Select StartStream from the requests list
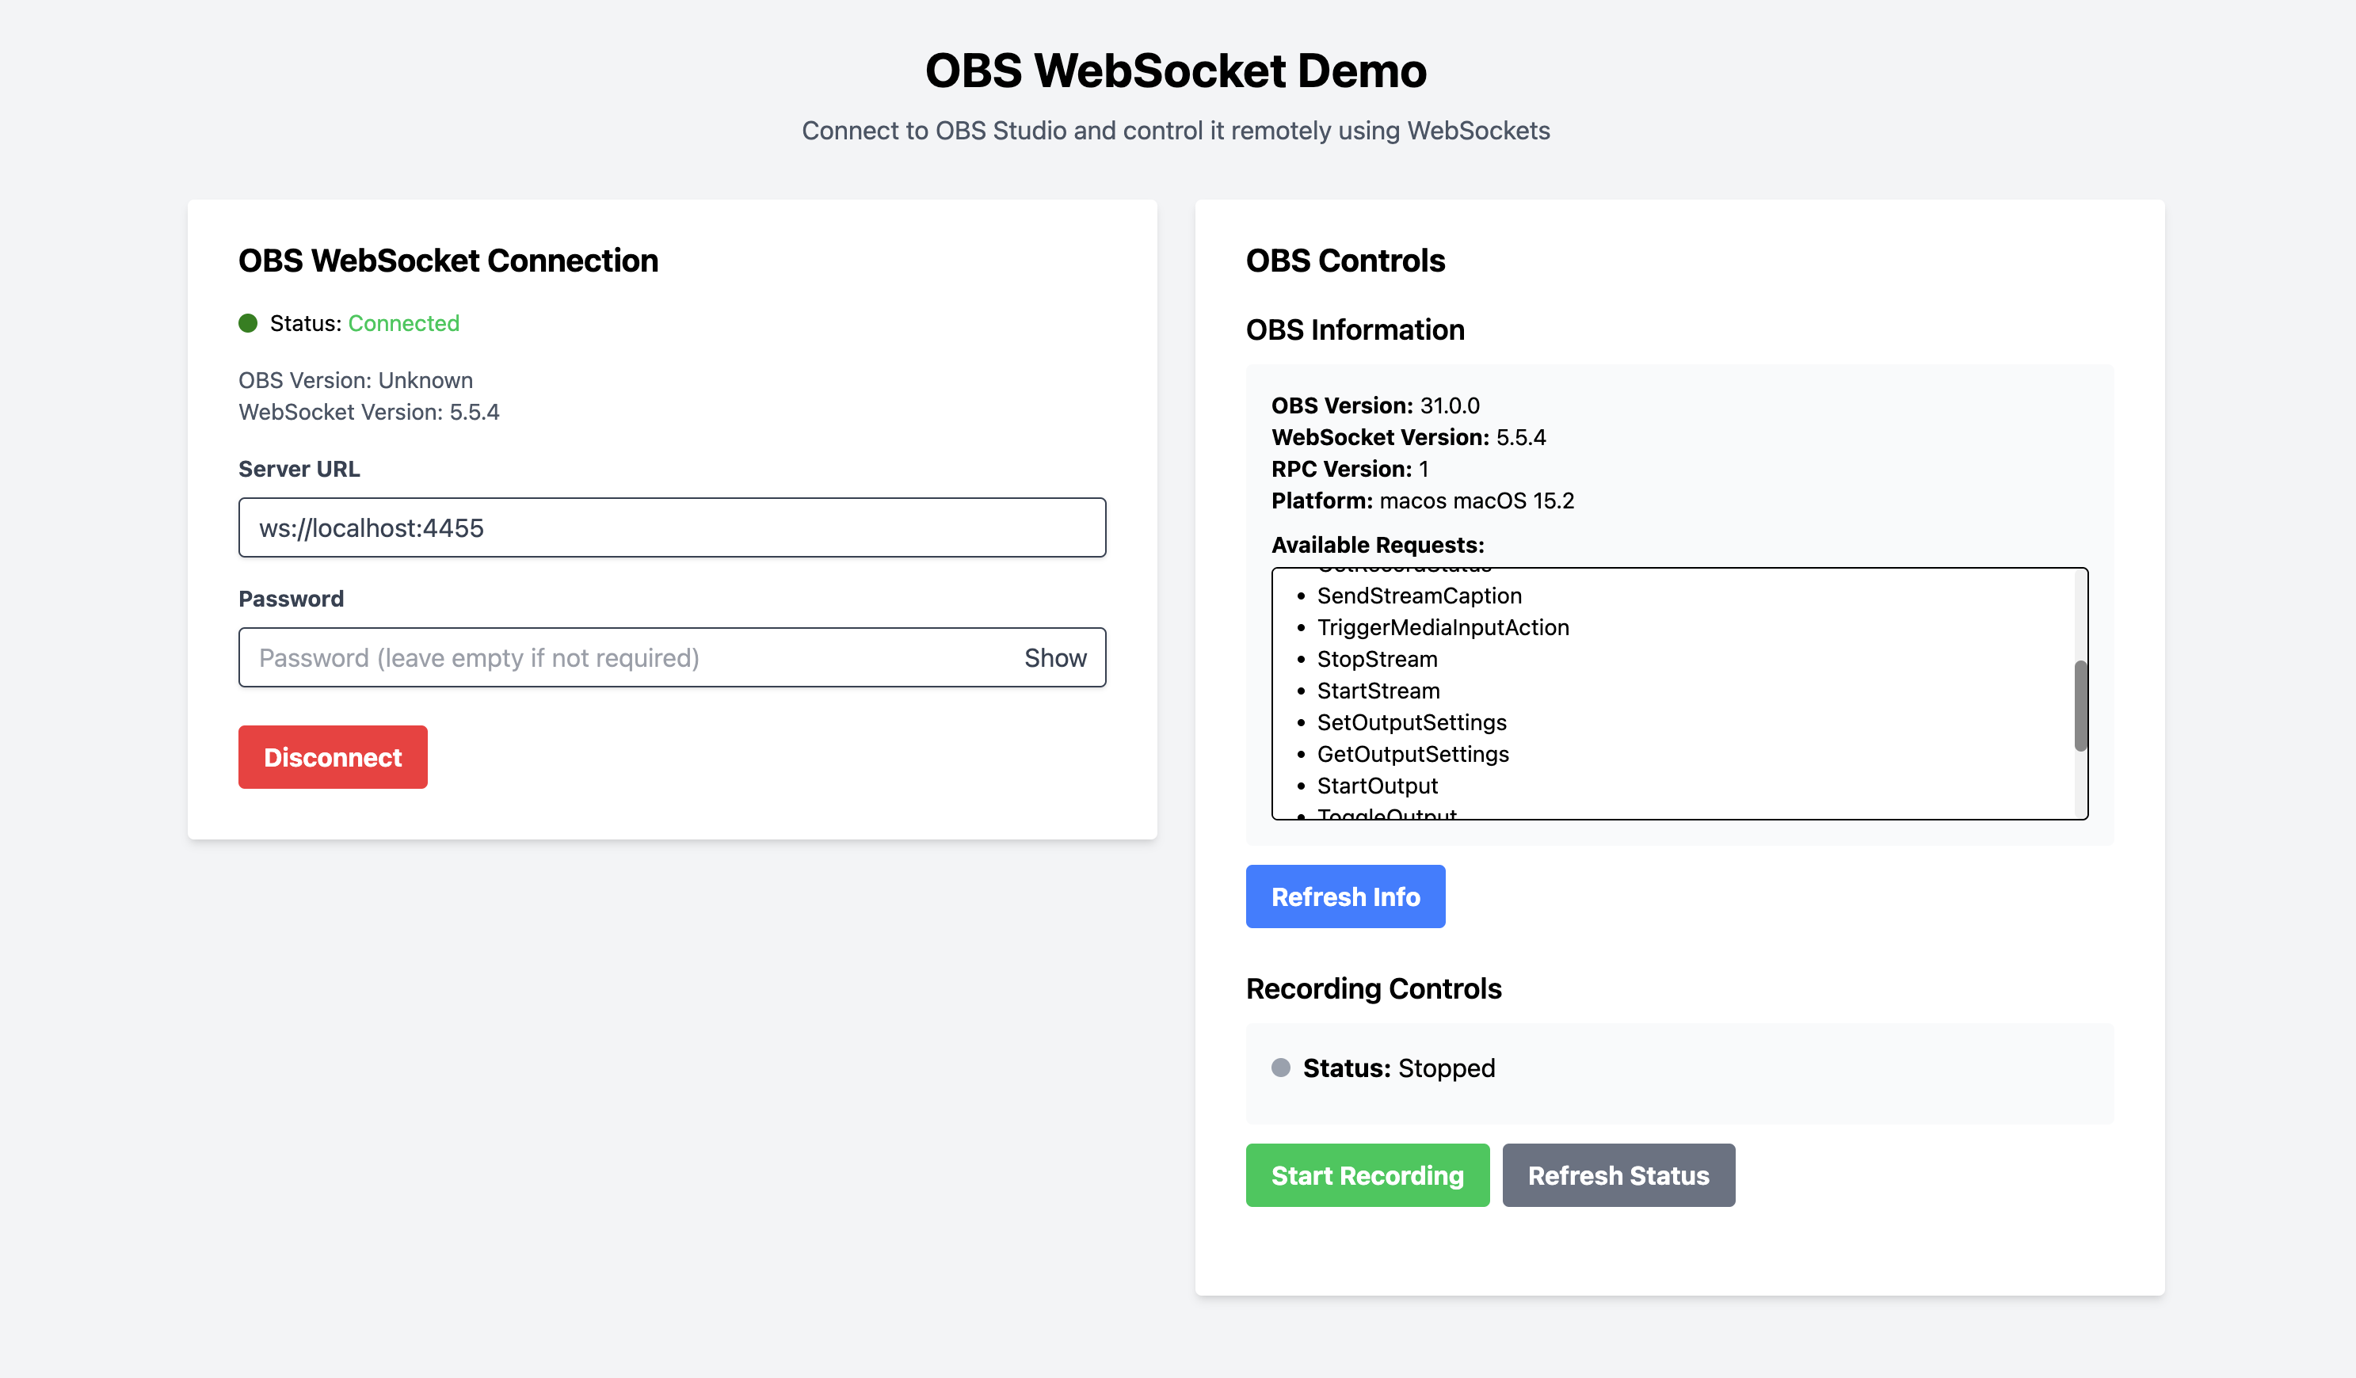 tap(1378, 691)
